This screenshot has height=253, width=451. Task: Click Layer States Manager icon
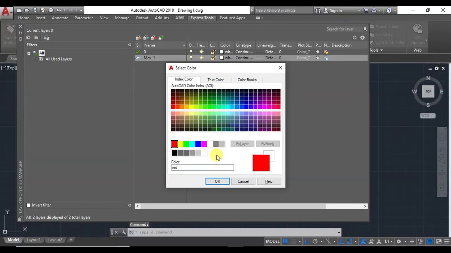coord(46,38)
